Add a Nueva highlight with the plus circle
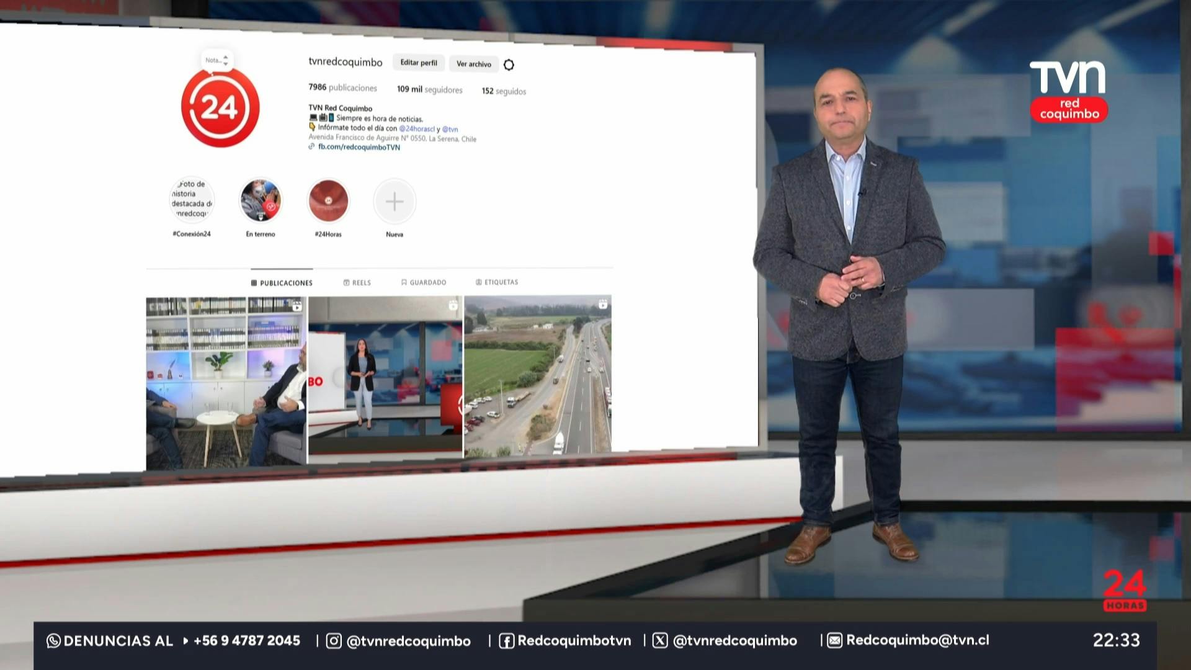Viewport: 1191px width, 670px height. click(x=395, y=202)
